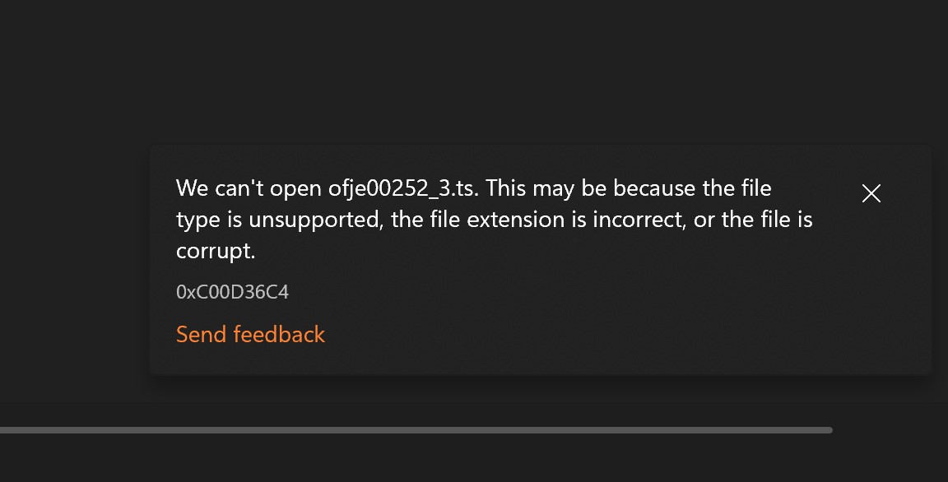
Task: Click the dark area below the seek bar
Action: pos(474,459)
